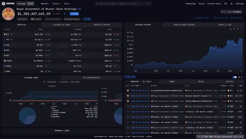Click the download icon above the transfers table
This screenshot has height=139, width=246.
point(242,77)
